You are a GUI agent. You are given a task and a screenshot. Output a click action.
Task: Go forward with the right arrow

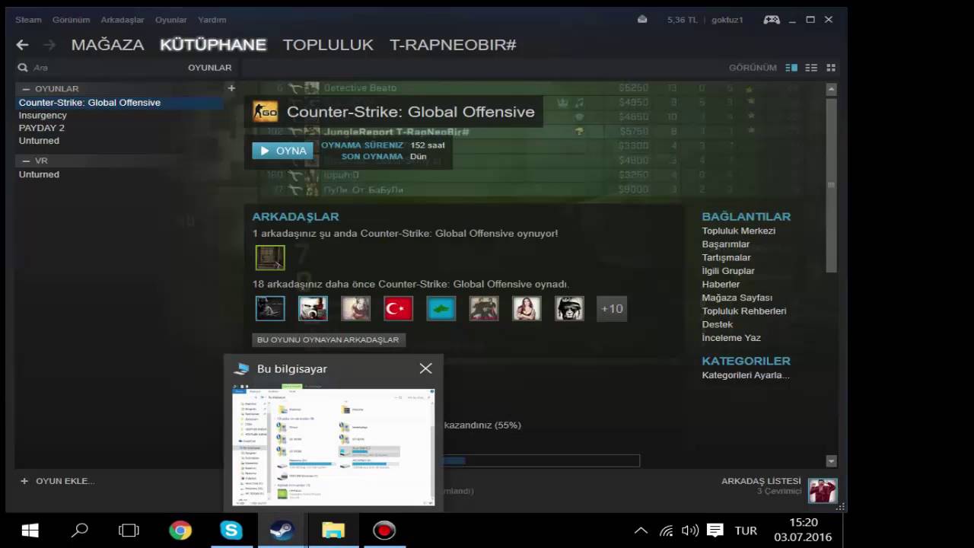[49, 45]
